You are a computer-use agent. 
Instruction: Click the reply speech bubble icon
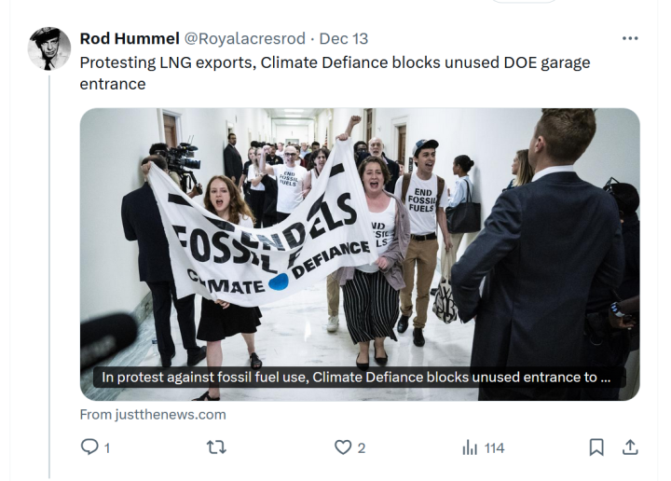(x=89, y=447)
